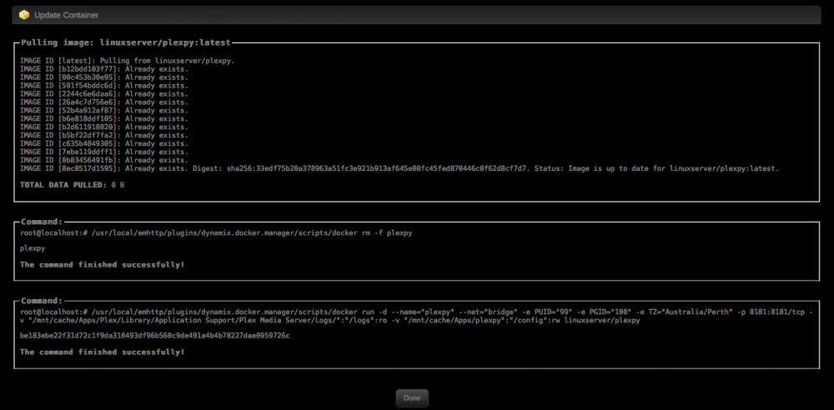The width and height of the screenshot is (834, 410).
Task: Select 'Pulling image: linuxserver/plexpy:latest' heading
Action: click(126, 42)
